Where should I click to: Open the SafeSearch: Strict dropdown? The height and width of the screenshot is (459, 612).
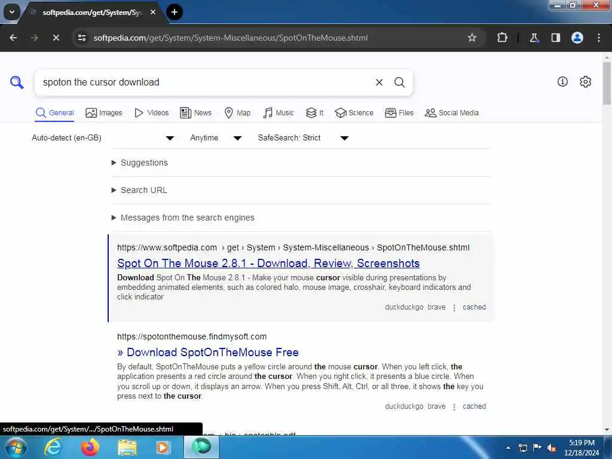coord(303,138)
